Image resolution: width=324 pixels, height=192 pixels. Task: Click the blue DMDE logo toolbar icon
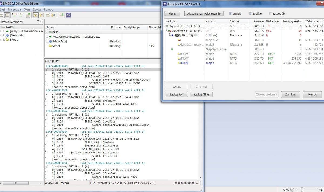point(68,15)
